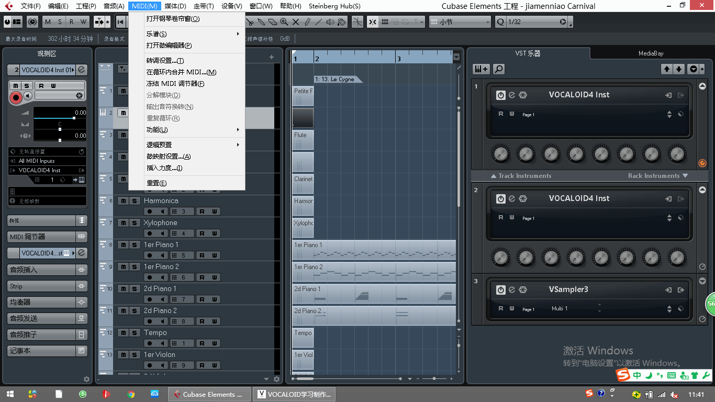Open the edit instrument 'e' button in Inspector
This screenshot has width=715, height=402.
82,70
